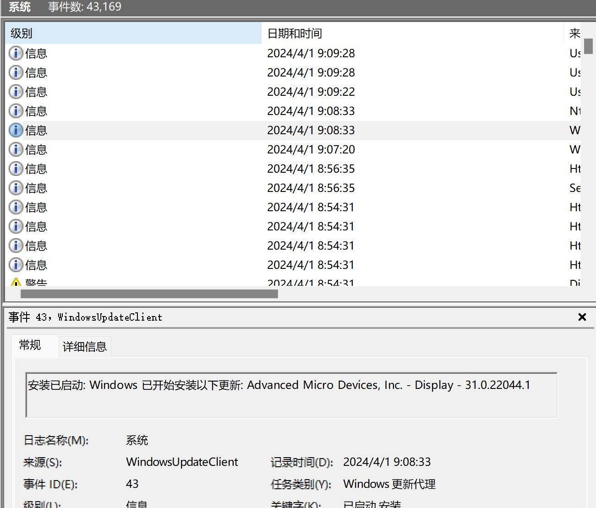This screenshot has height=508, width=596.
Task: Select event dated 2024/4/1 9:07:20
Action: [x=311, y=150]
